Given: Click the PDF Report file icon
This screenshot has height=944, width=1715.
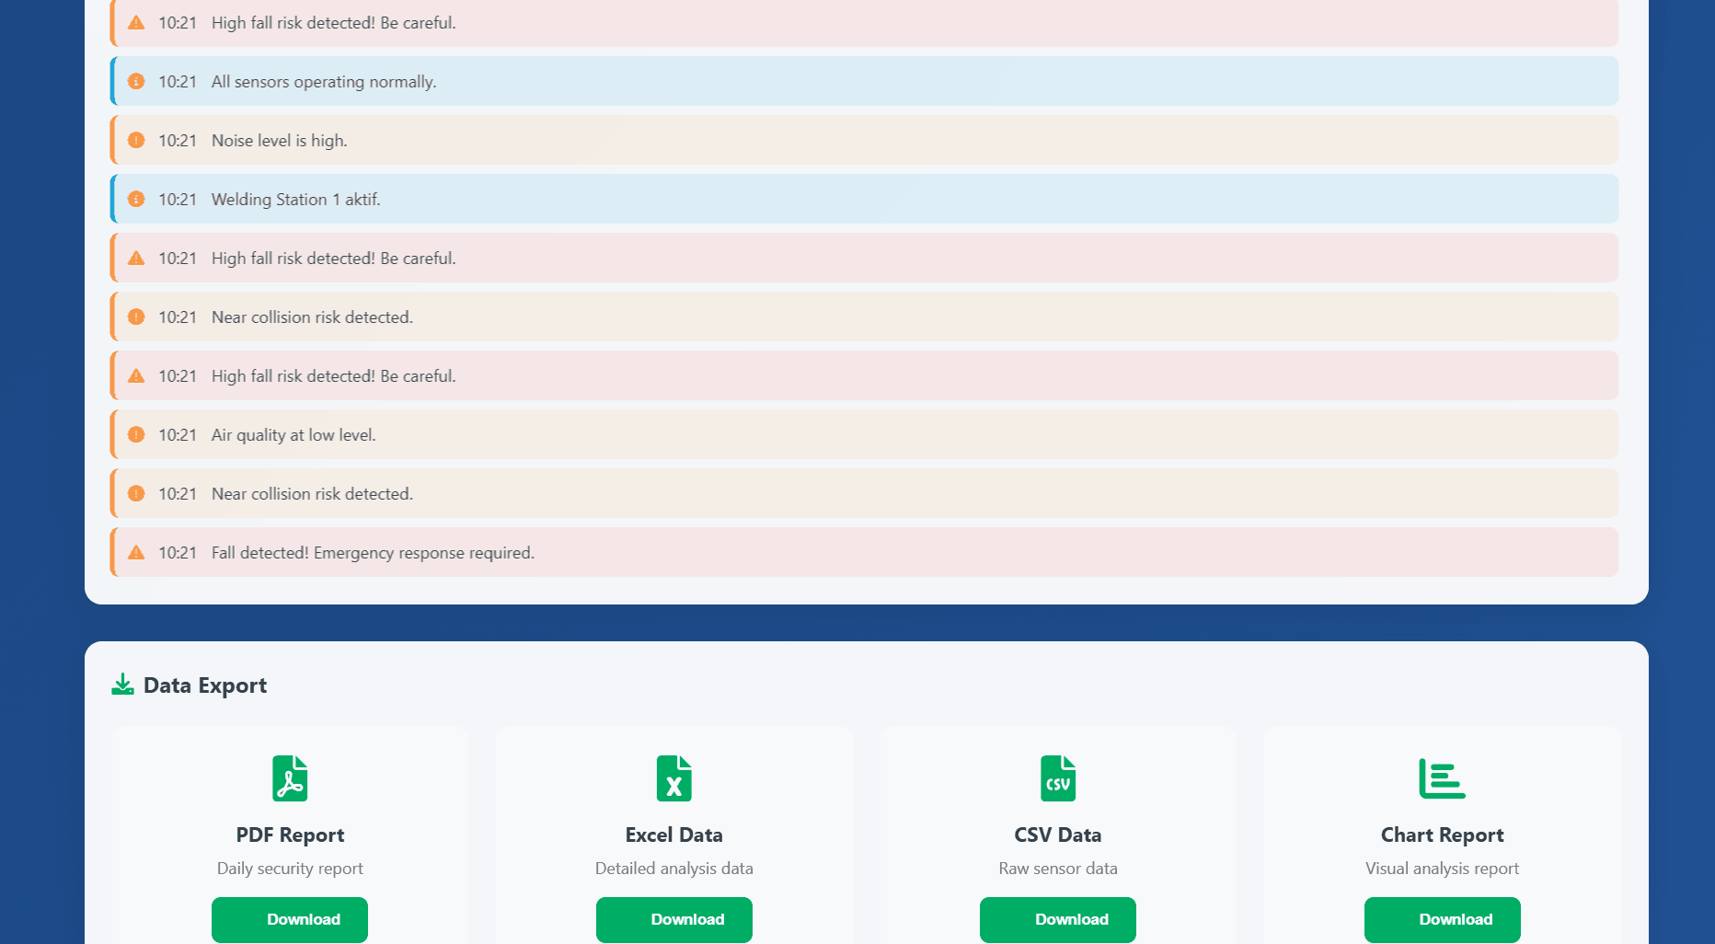Looking at the screenshot, I should pos(289,778).
